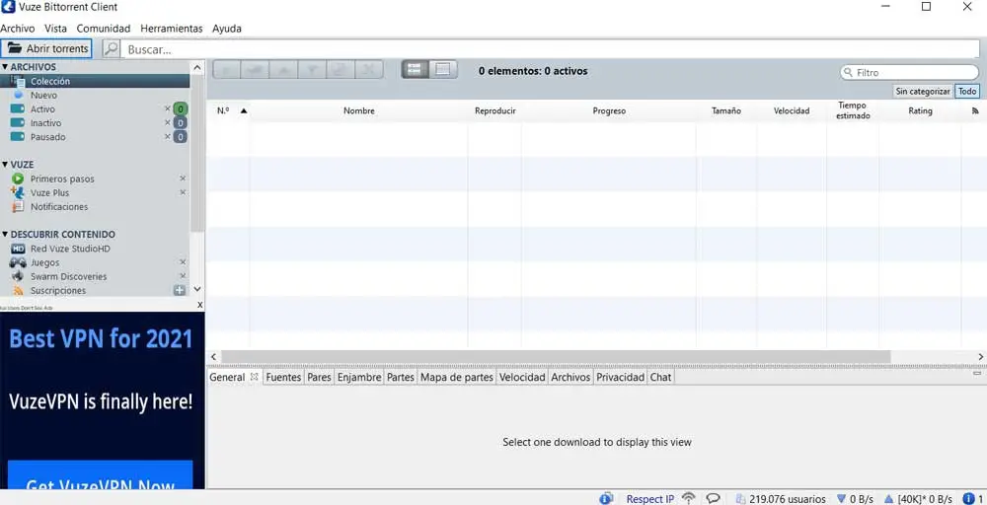987x505 pixels.
Task: Click the folder icon on Abrir torrents
Action: (14, 48)
